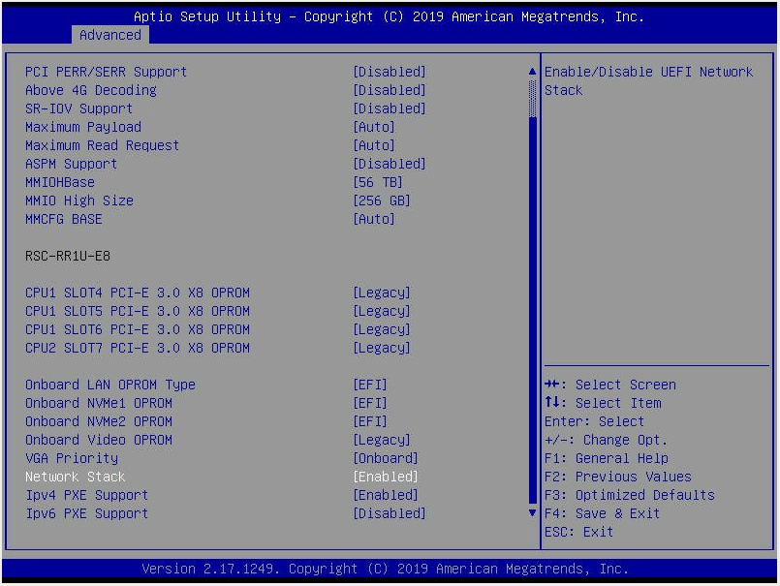780x586 pixels.
Task: Select Above 4G Decoding item
Action: tap(90, 90)
